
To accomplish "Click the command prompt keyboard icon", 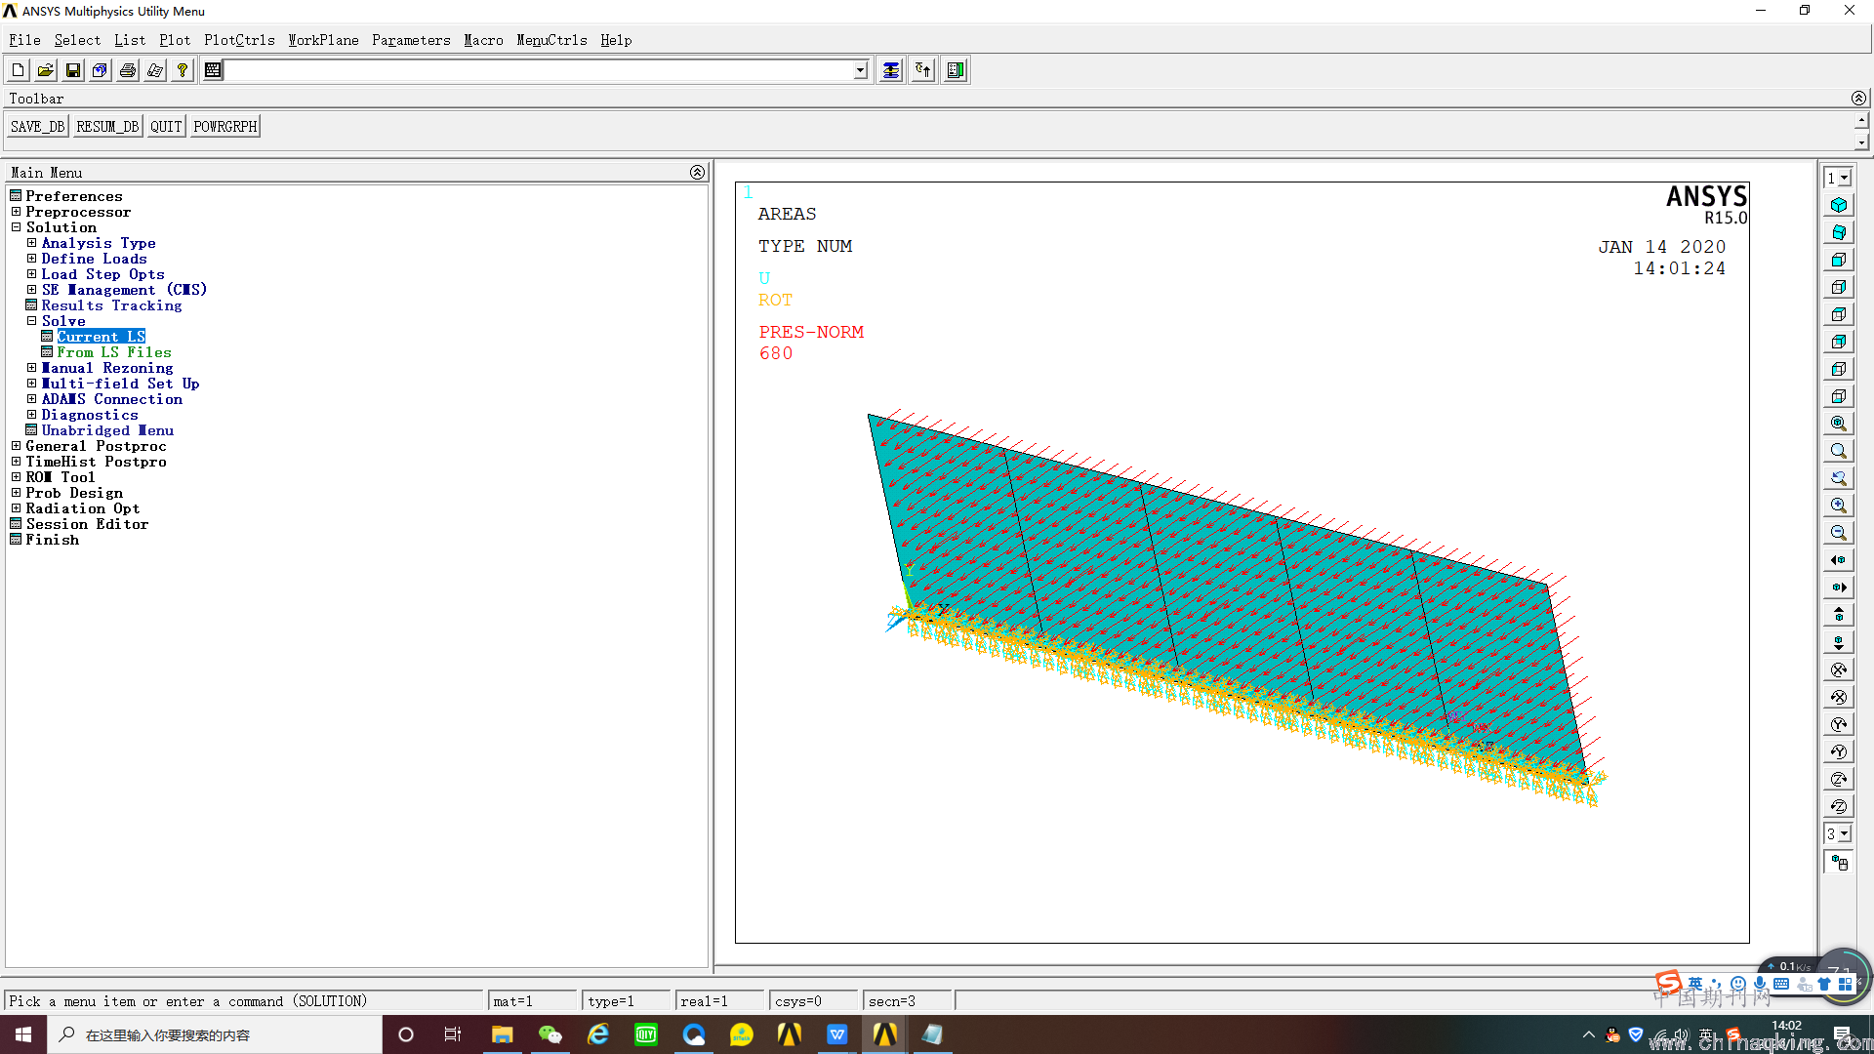I will [213, 70].
